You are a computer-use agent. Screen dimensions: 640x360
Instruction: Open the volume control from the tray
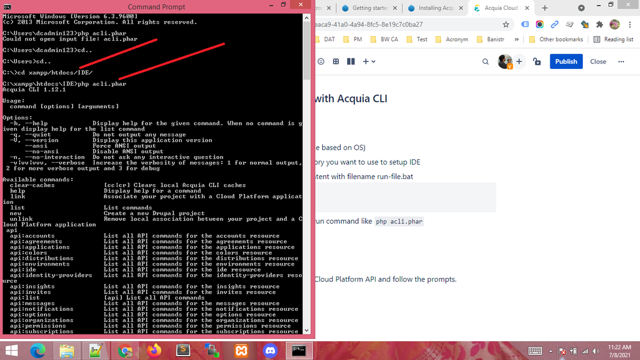point(595,350)
